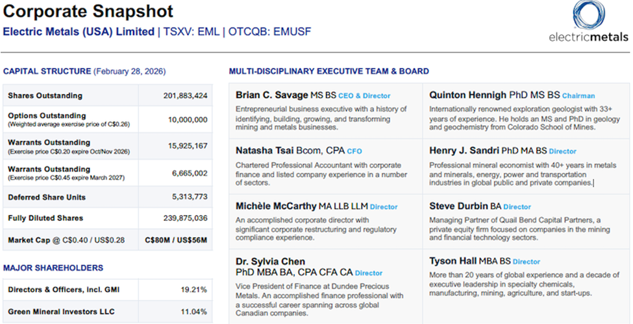Select Natasha Tsai's CFO label
This screenshot has width=633, height=324.
[354, 151]
